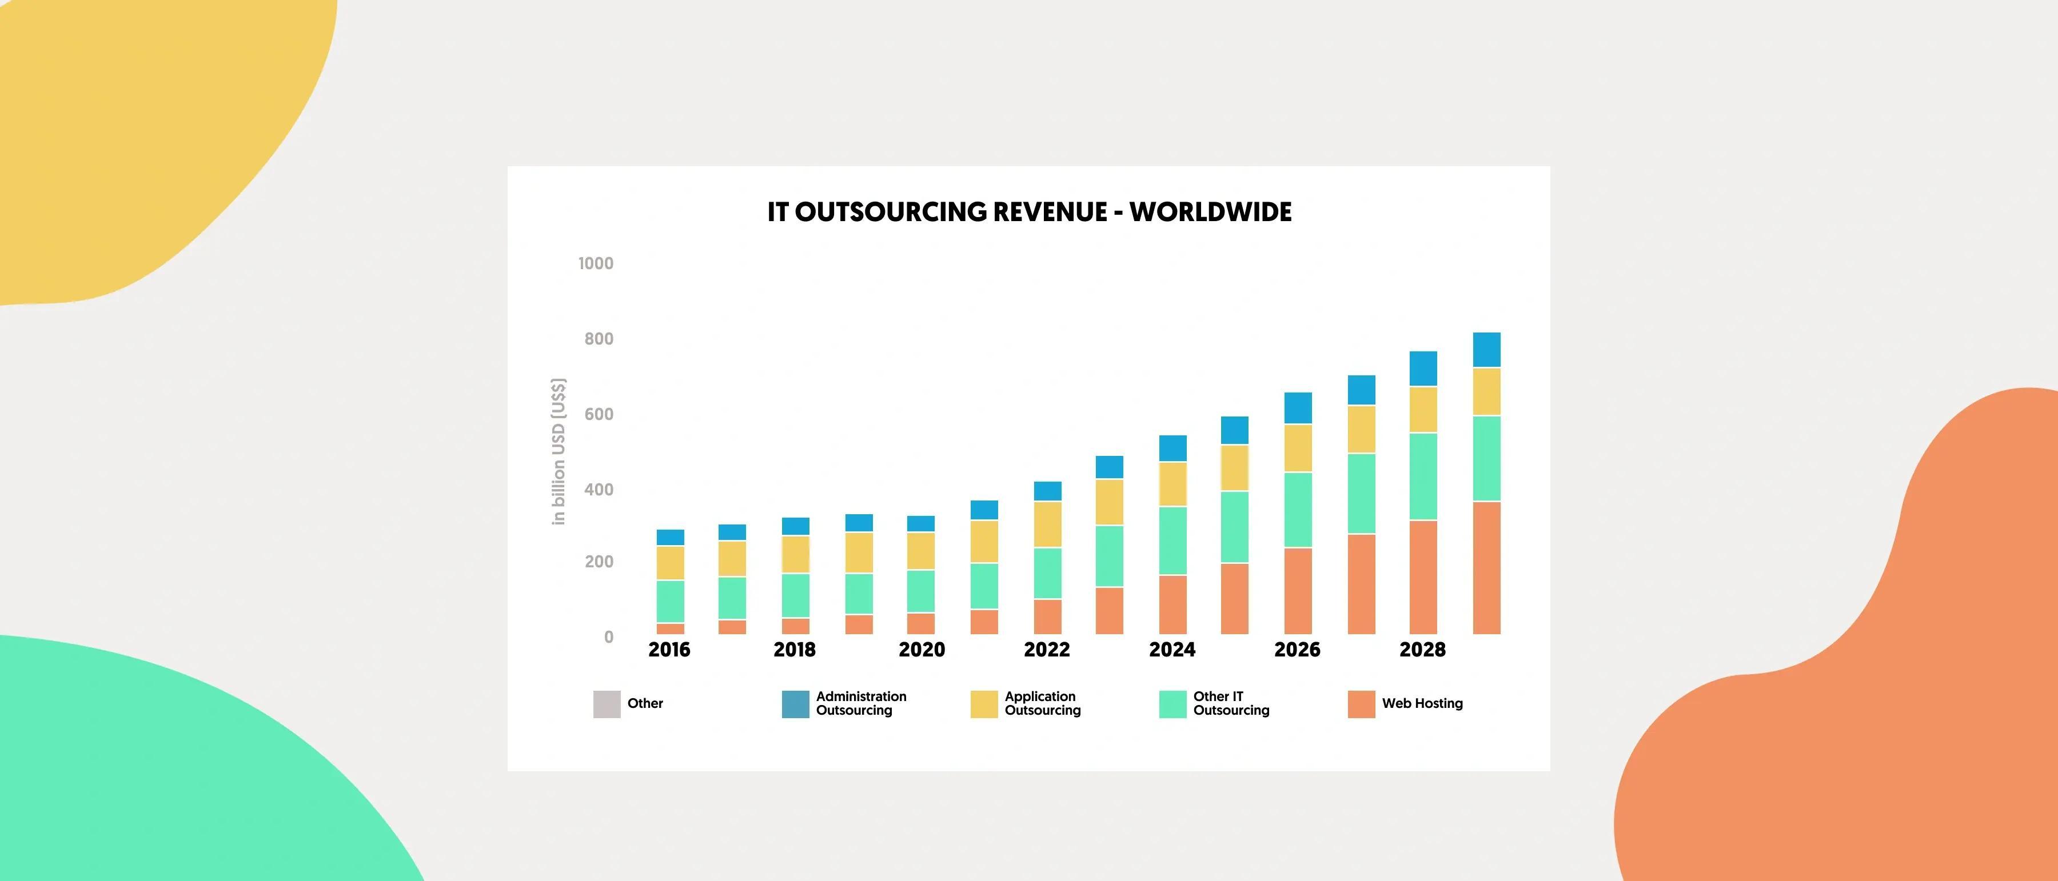Click the 2024 x-axis label
Image resolution: width=2058 pixels, height=881 pixels.
pos(1172,650)
